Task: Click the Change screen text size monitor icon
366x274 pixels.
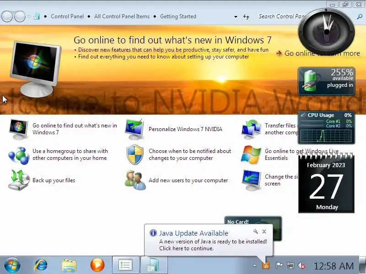Action: (251, 180)
